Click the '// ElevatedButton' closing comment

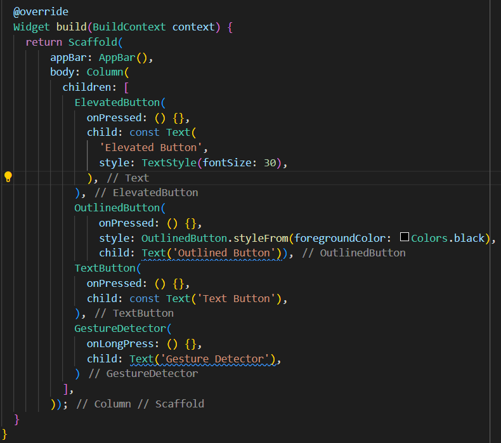click(x=146, y=192)
